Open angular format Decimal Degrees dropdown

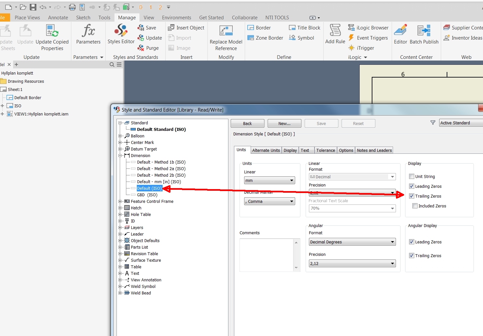pos(352,242)
